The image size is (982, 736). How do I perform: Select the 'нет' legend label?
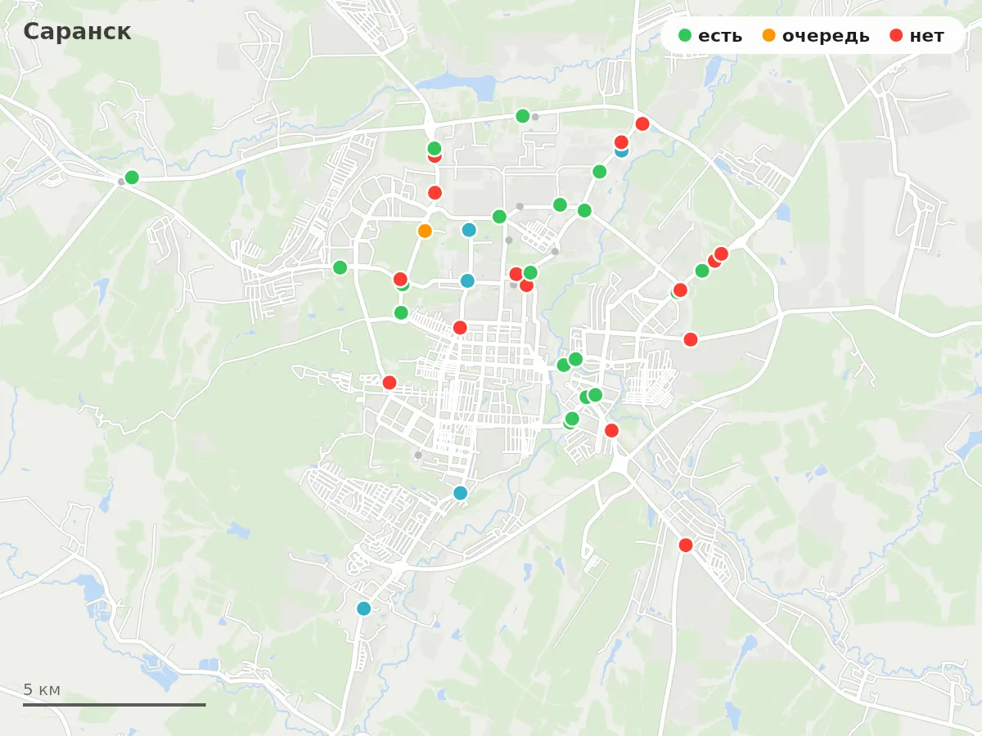point(927,36)
